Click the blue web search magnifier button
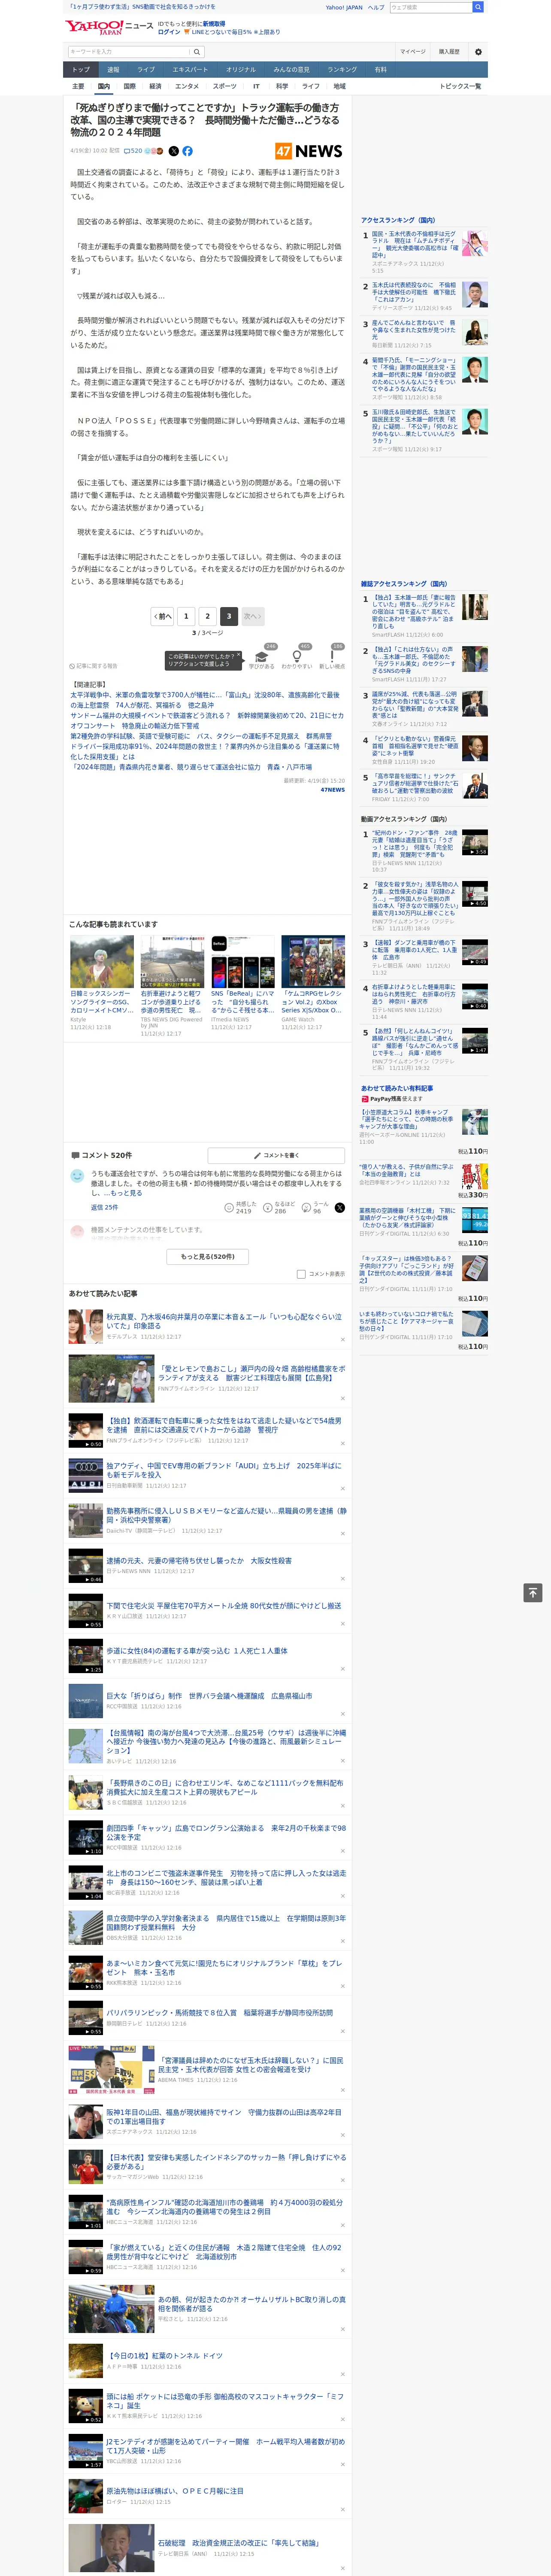 pyautogui.click(x=478, y=7)
